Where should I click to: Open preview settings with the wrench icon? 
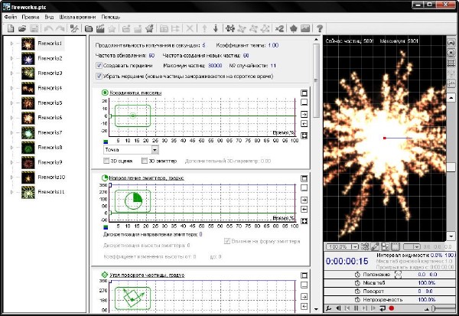pyautogui.click(x=328, y=308)
